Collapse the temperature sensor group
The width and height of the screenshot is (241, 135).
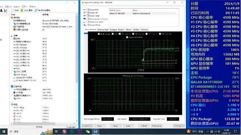tap(12, 36)
